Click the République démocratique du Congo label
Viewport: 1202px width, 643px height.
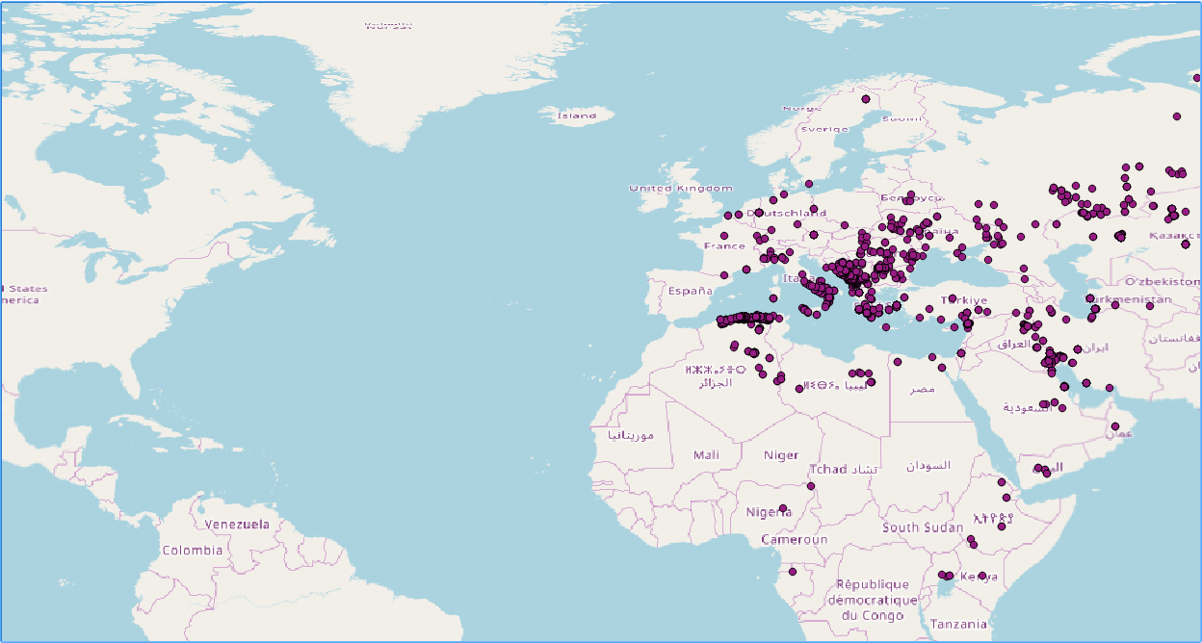[872, 600]
